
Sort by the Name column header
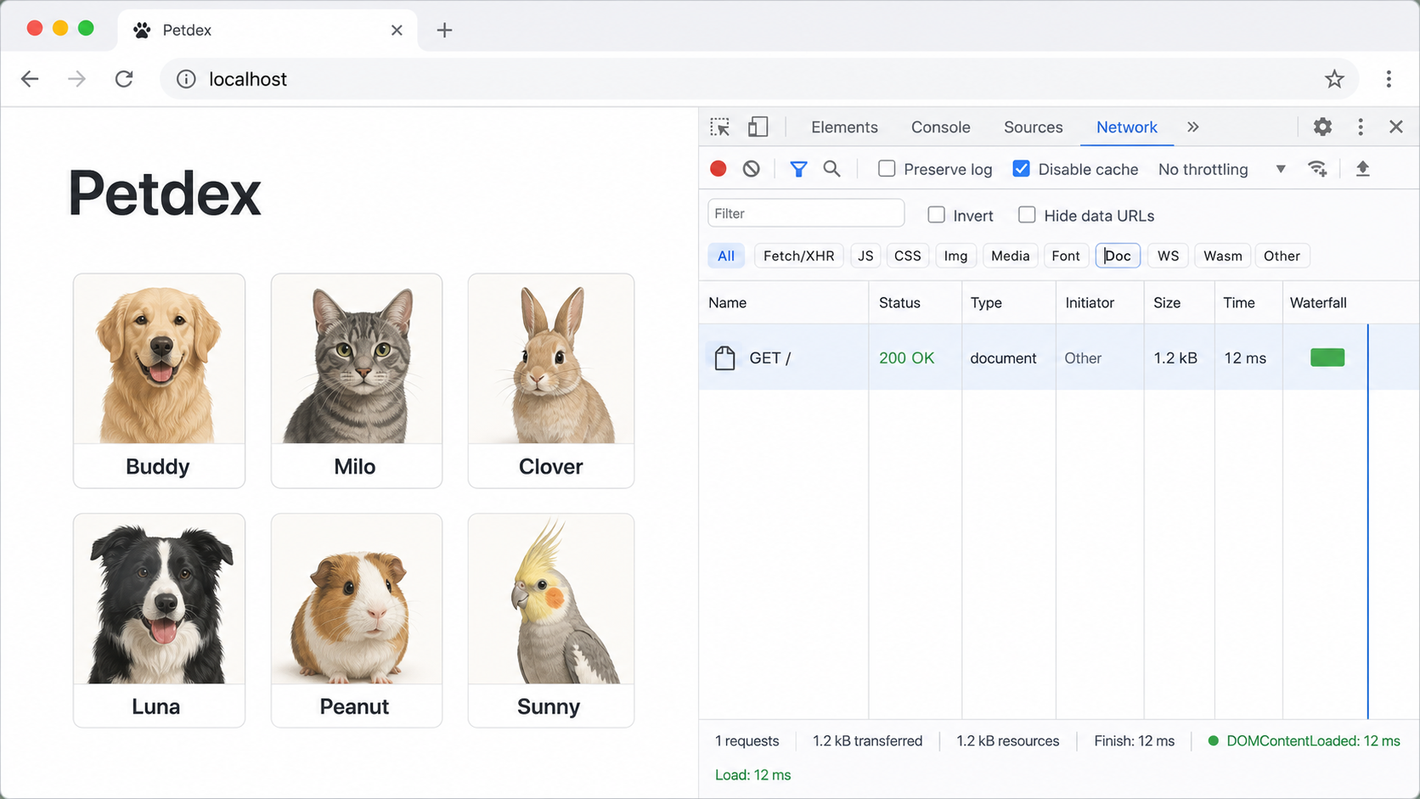[783, 302]
